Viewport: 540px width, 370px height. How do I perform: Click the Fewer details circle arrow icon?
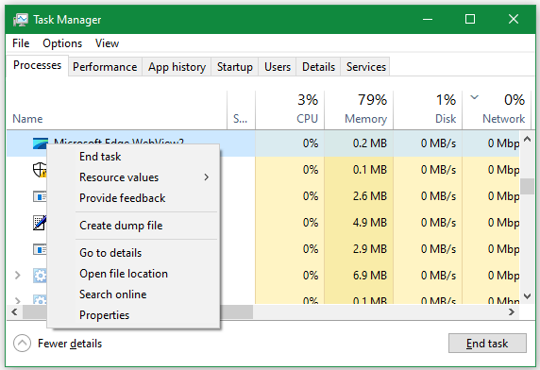point(22,344)
